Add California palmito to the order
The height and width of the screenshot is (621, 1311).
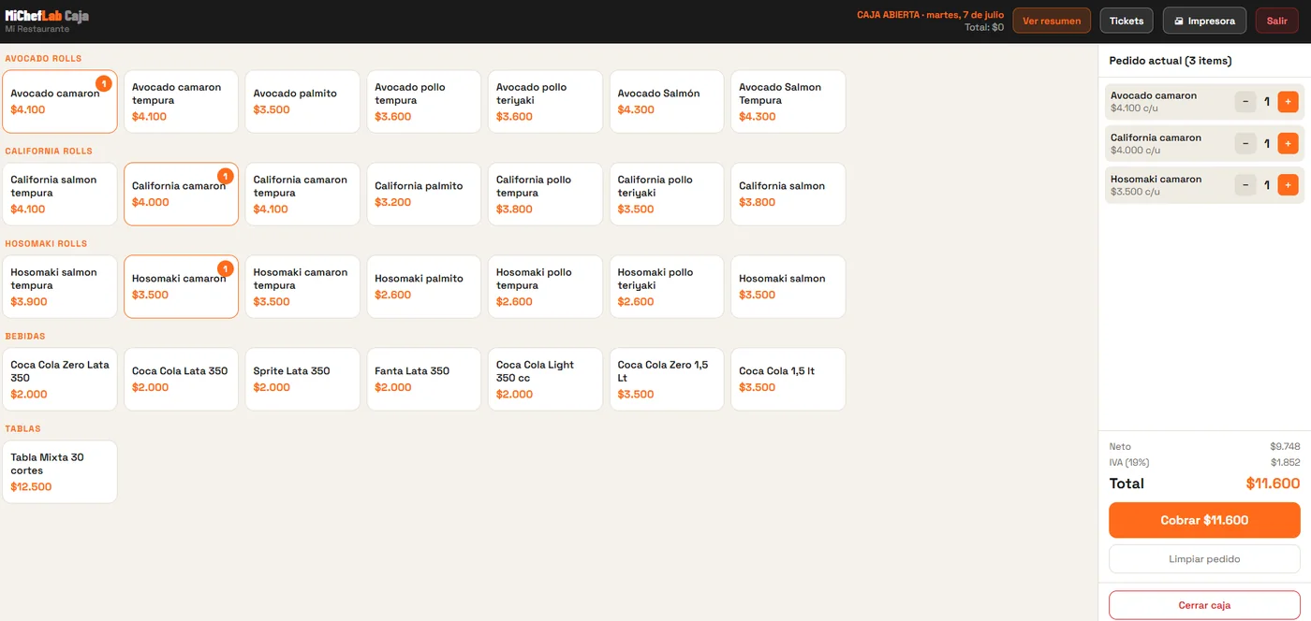pyautogui.click(x=424, y=195)
